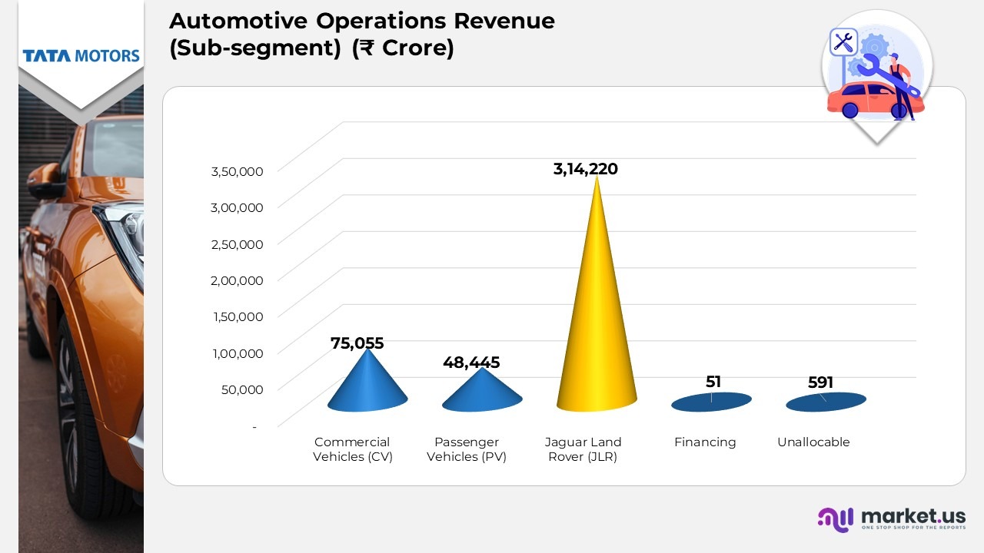This screenshot has width=984, height=553.
Task: Click the 48,445 data label
Action: click(471, 363)
